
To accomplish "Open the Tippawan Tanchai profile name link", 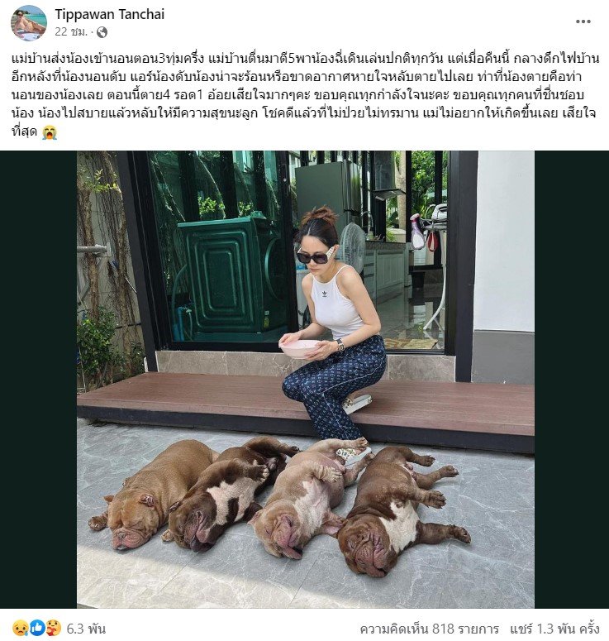I will [x=109, y=14].
